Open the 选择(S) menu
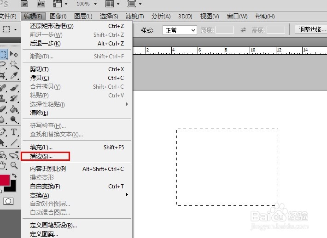The image size is (327, 238). [109, 16]
